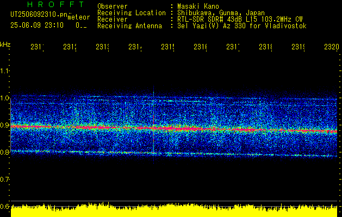342x217 pixels.
Task: Click the 1.0 kHz axis label
Action: click(x=4, y=98)
